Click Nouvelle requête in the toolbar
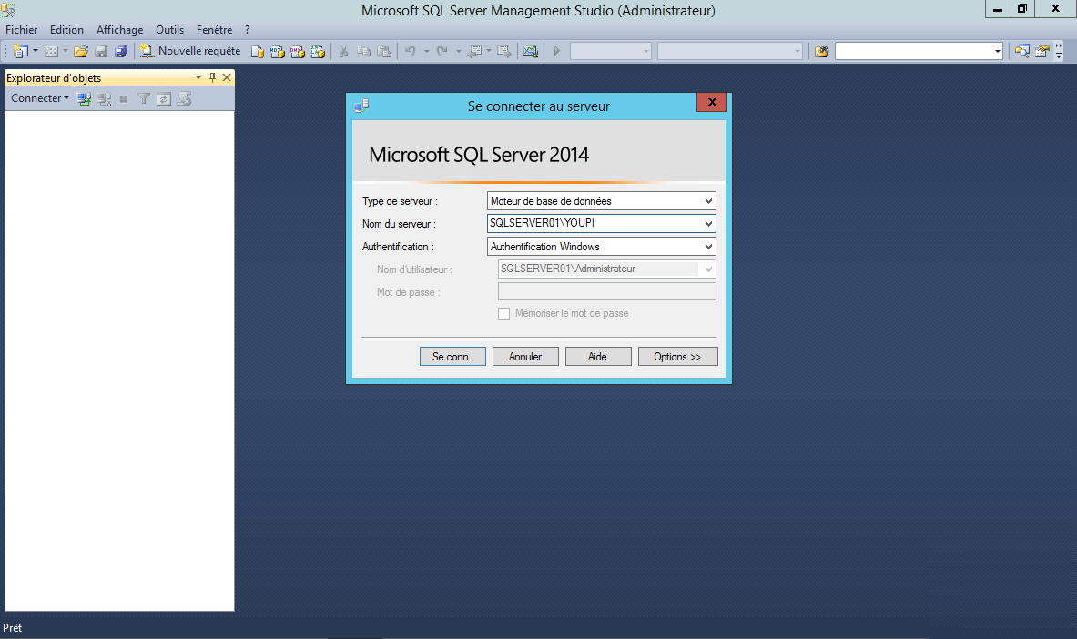This screenshot has height=639, width=1077. [190, 51]
